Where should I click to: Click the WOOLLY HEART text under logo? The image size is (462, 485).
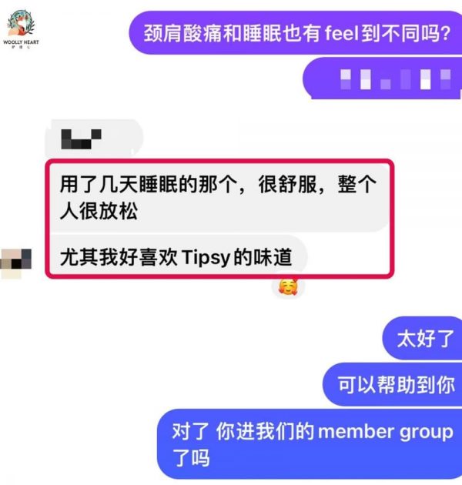point(21,42)
